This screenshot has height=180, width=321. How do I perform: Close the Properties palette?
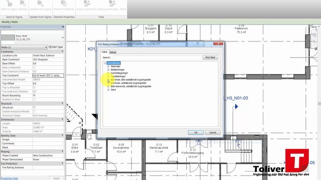pyautogui.click(x=63, y=26)
